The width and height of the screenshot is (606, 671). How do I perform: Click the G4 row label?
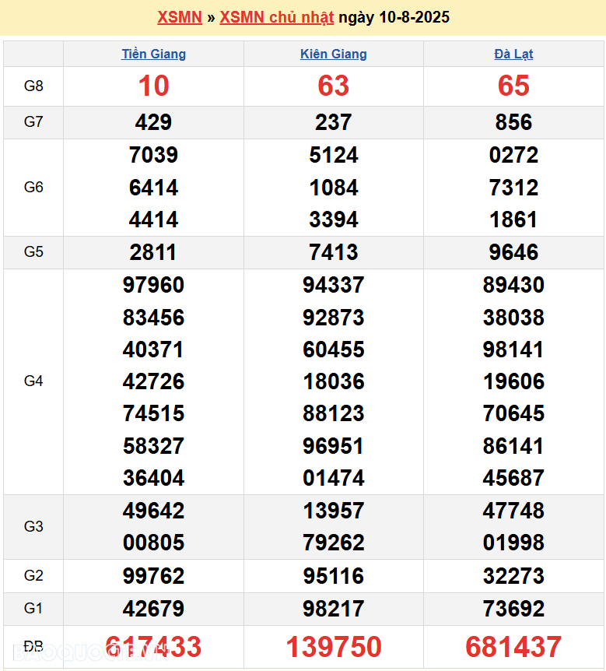coord(33,381)
